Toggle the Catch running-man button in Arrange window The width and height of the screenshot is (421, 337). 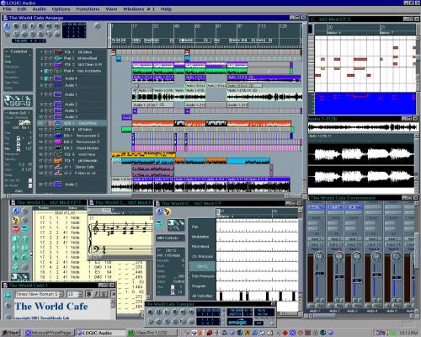click(x=8, y=26)
